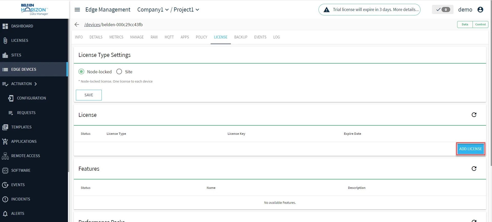492x222 pixels.
Task: Click the Events clock icon
Action: point(5,185)
